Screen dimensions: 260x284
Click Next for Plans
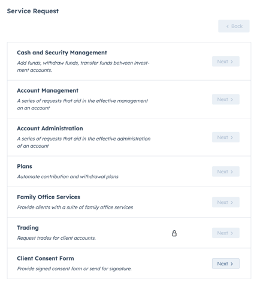pyautogui.click(x=226, y=172)
